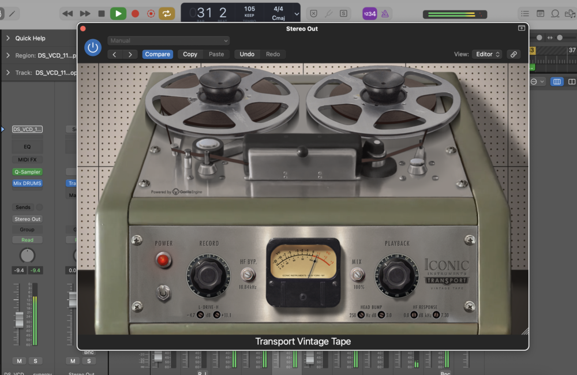The height and width of the screenshot is (375, 577).
Task: Click the green Play button in transport
Action: click(x=118, y=13)
